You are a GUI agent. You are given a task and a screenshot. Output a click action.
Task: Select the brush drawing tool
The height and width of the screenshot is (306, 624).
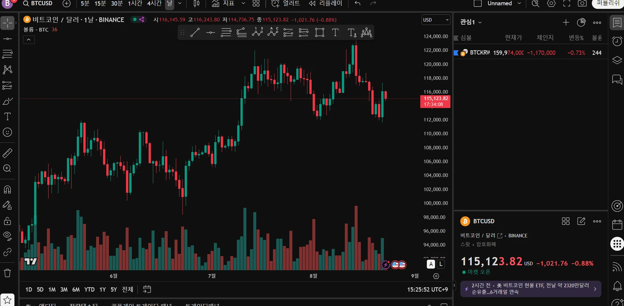pyautogui.click(x=7, y=101)
